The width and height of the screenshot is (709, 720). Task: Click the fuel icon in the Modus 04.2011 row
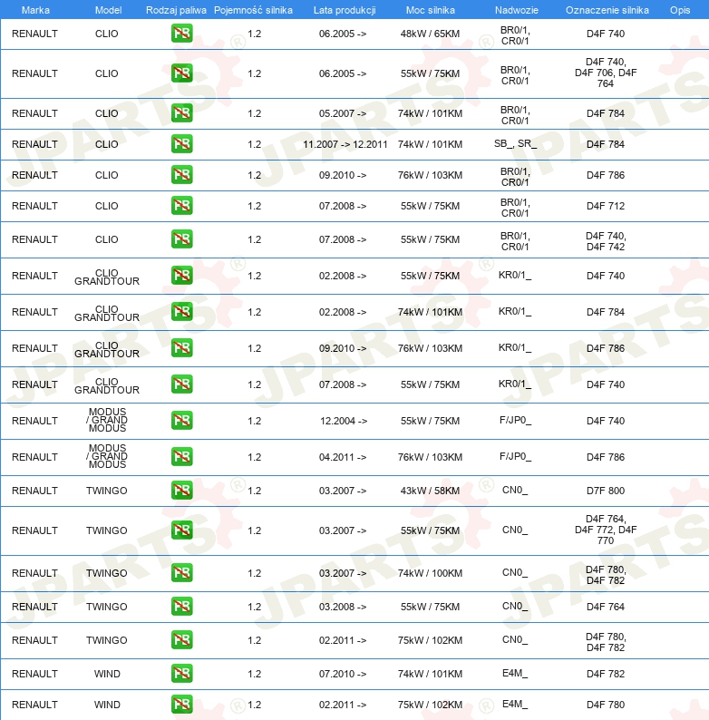(x=182, y=456)
